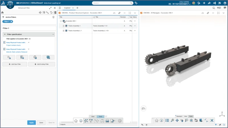Click the home icon in Advanced Filter panel
This screenshot has width=228, height=128.
[x=3, y=12]
